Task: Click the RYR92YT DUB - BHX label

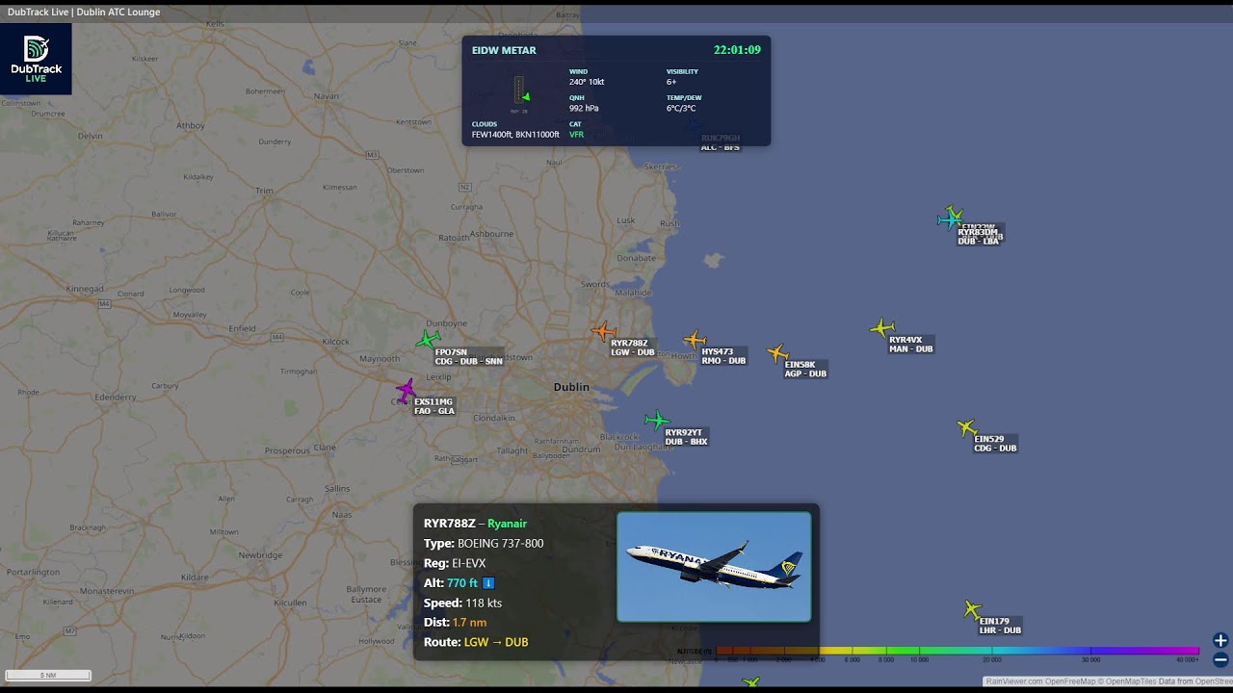Action: tap(686, 437)
